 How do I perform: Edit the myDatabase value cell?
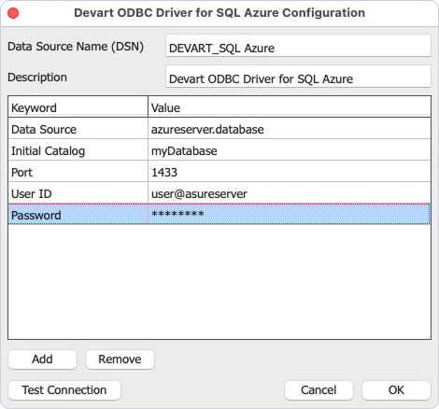290,150
